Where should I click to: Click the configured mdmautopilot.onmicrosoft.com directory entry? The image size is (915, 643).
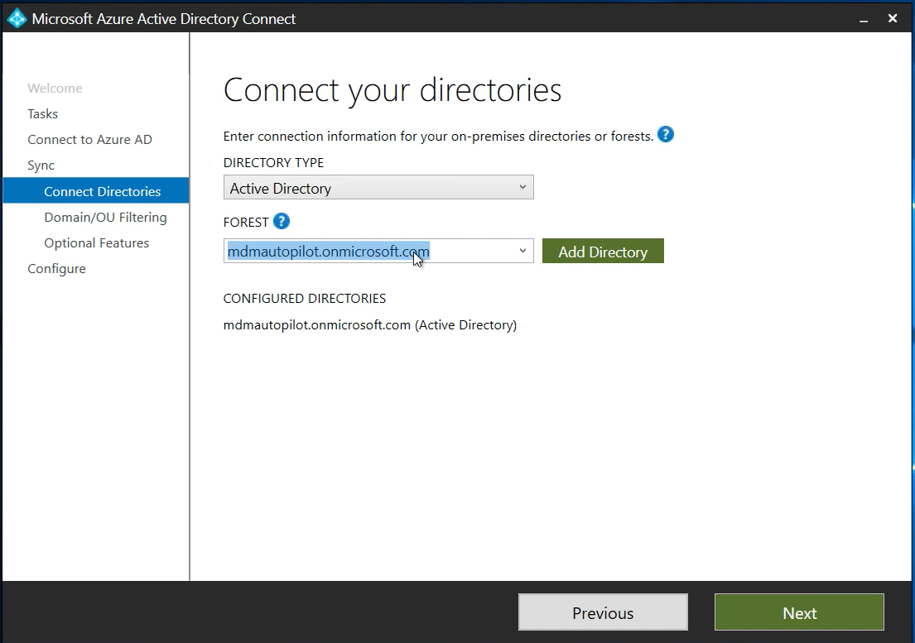[369, 325]
